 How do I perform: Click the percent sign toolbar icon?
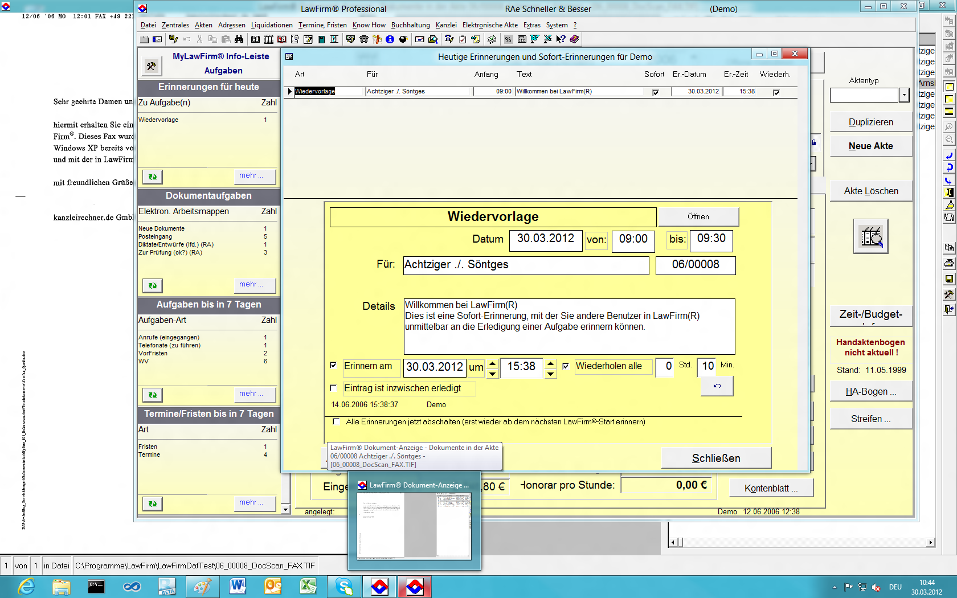point(508,39)
